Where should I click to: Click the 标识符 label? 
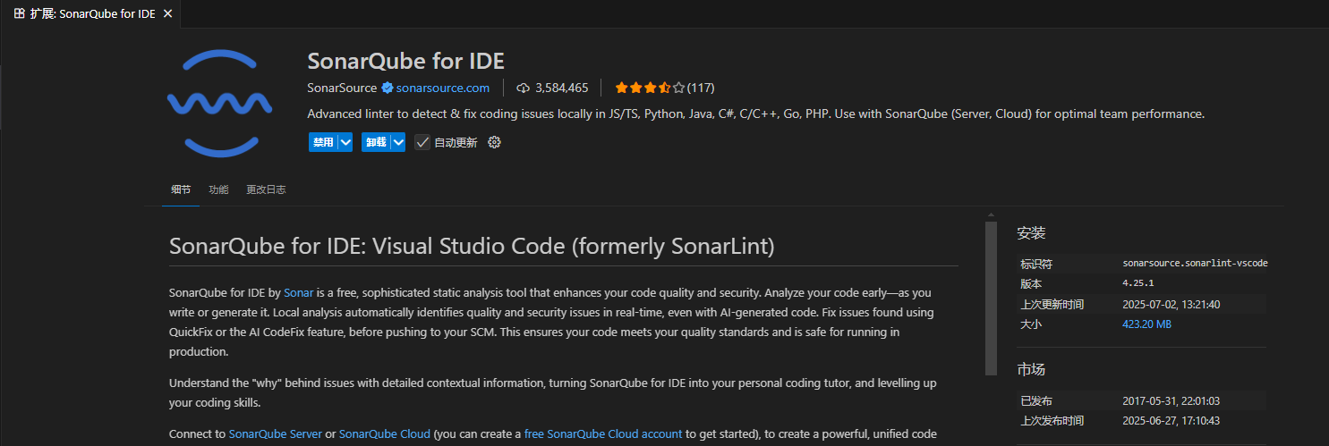click(1036, 265)
